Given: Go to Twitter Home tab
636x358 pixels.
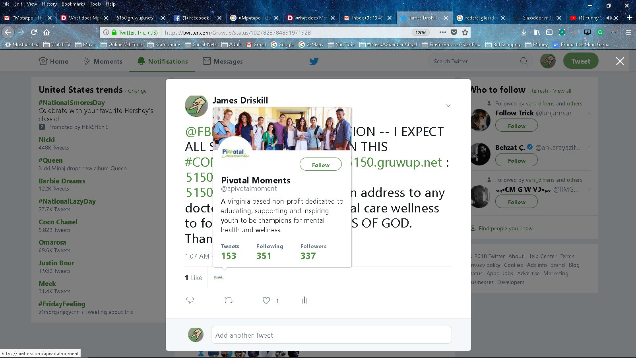Looking at the screenshot, I should (53, 61).
